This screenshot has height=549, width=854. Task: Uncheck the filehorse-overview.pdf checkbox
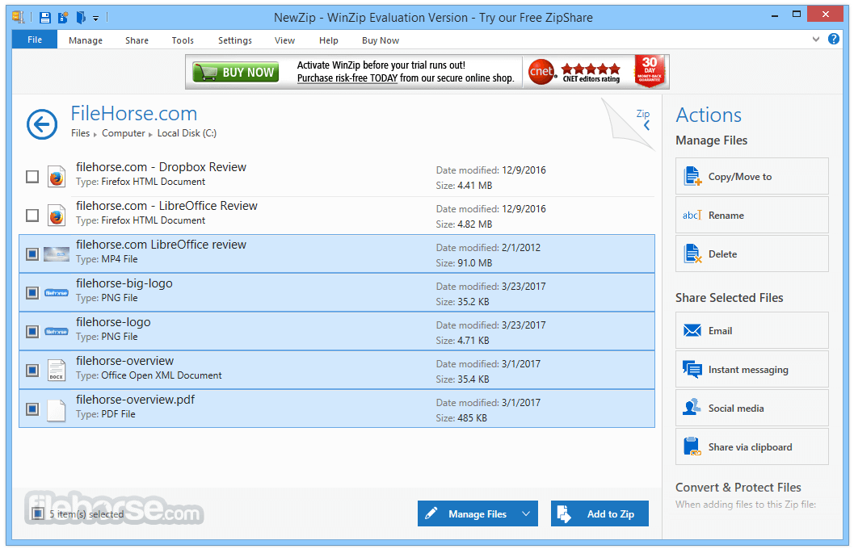coord(32,409)
